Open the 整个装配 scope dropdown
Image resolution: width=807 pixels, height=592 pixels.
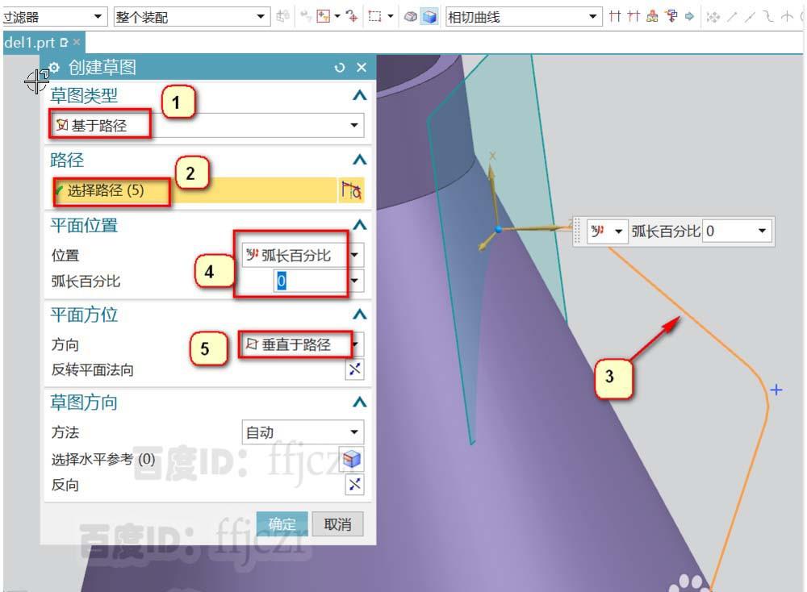point(262,16)
